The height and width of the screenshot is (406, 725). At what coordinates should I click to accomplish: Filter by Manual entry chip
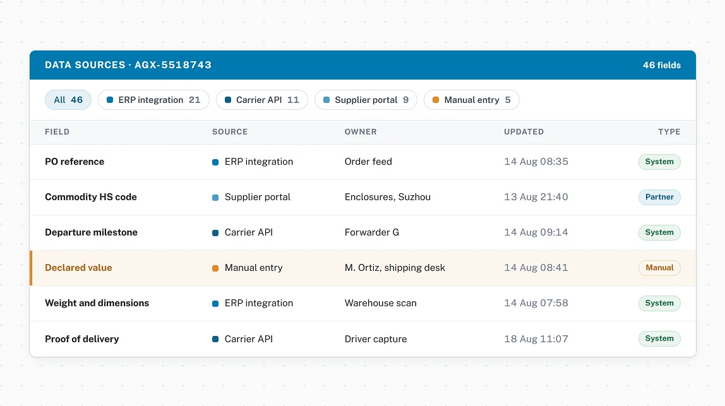pyautogui.click(x=471, y=100)
